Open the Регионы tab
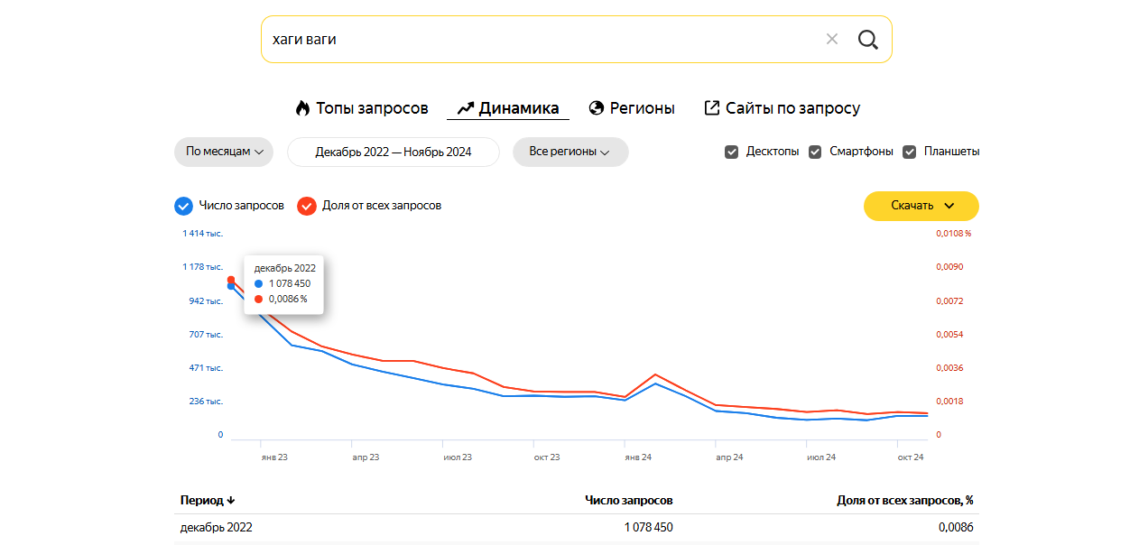The image size is (1139, 545). [x=642, y=108]
